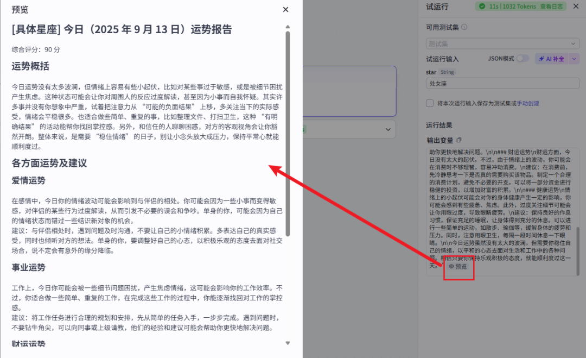Click the 11s | 1032 Tokens status badge
The image size is (586, 358).
tap(512, 7)
